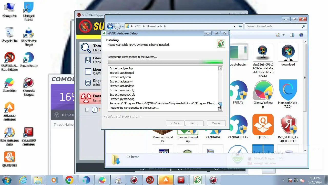Click the network icon in system tray

click(296, 180)
